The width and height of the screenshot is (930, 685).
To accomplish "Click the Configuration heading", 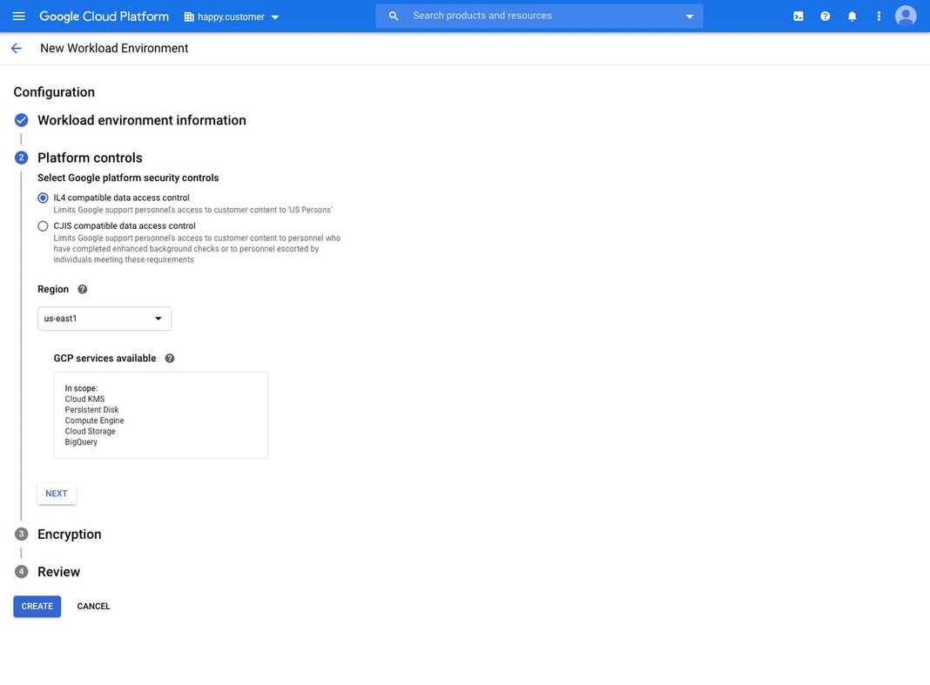I will coord(54,92).
